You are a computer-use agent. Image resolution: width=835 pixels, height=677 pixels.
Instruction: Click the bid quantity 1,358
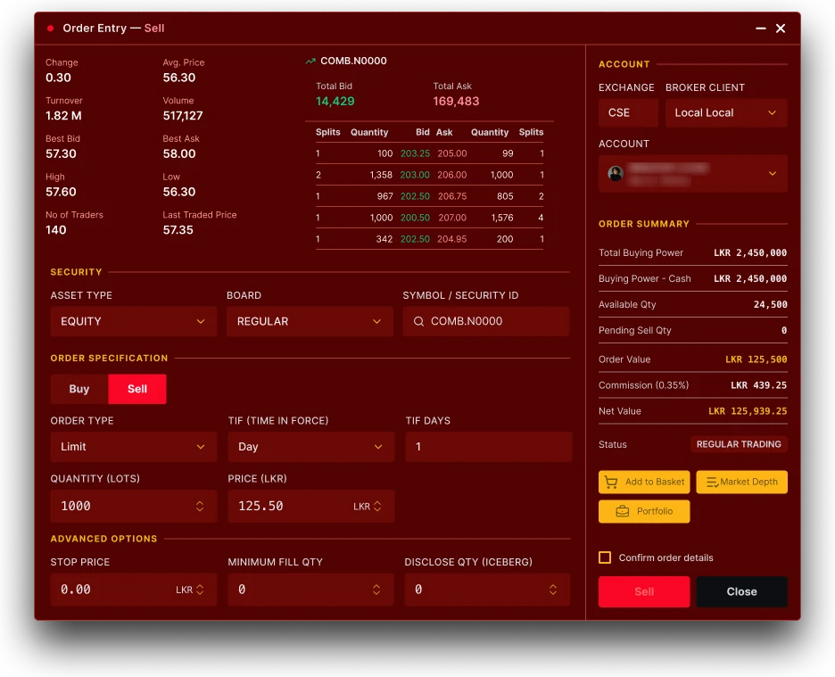(381, 175)
